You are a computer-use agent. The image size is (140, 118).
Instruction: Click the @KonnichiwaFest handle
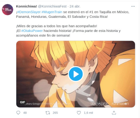tap(52, 6)
